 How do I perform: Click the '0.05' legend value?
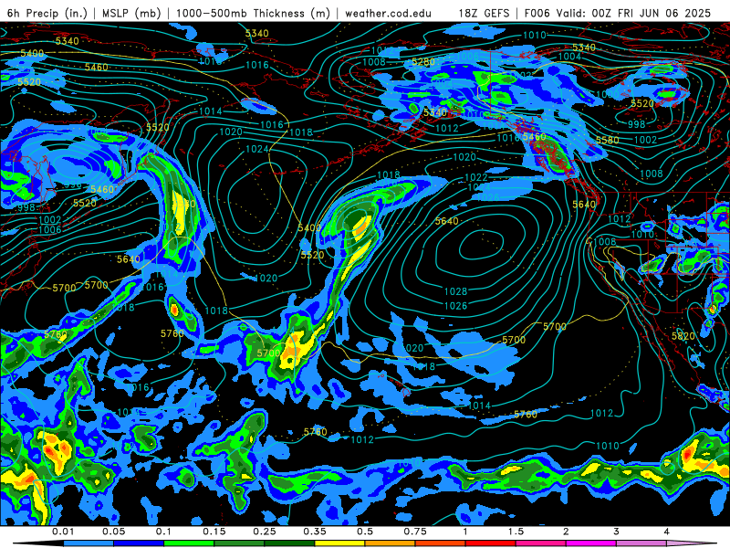pos(113,532)
